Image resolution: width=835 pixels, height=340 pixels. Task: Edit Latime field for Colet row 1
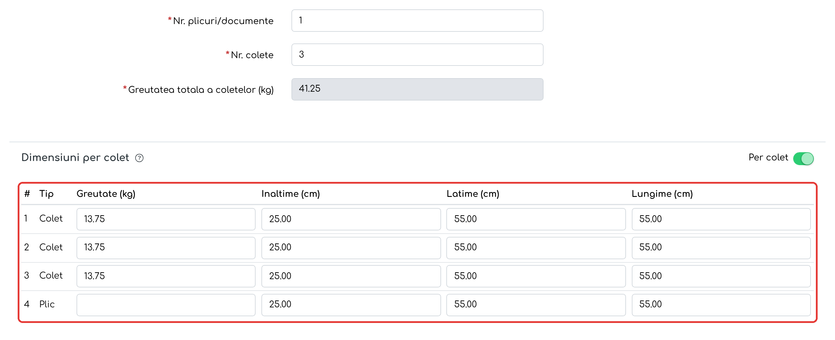point(536,219)
